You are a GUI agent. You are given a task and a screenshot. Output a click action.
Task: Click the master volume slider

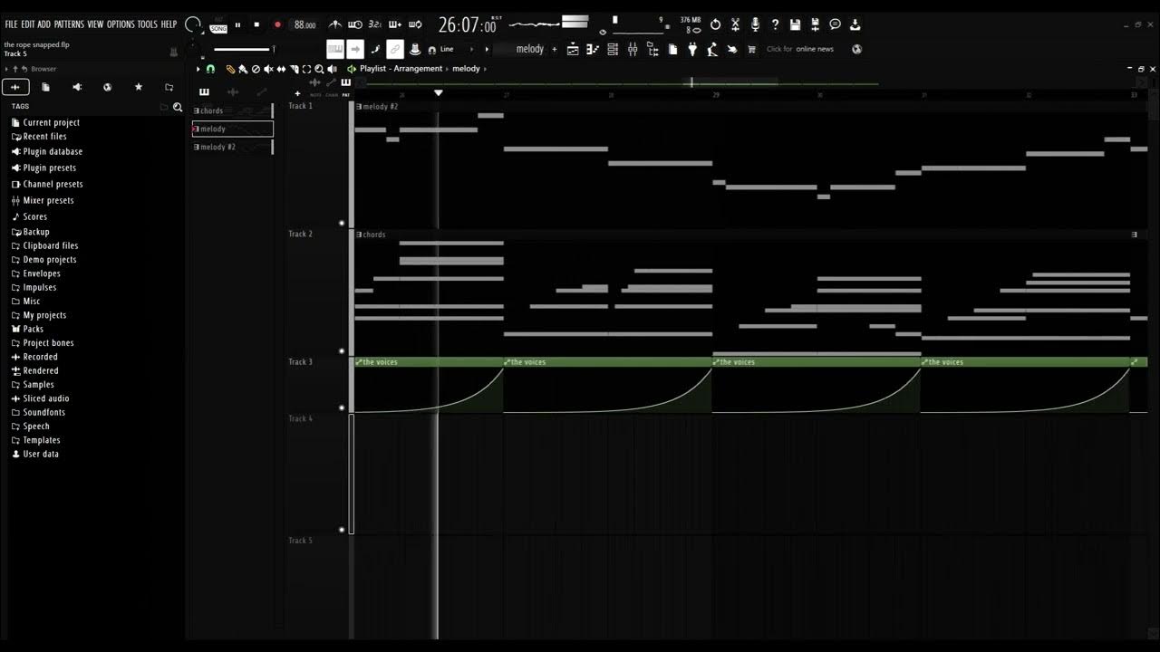[243, 49]
